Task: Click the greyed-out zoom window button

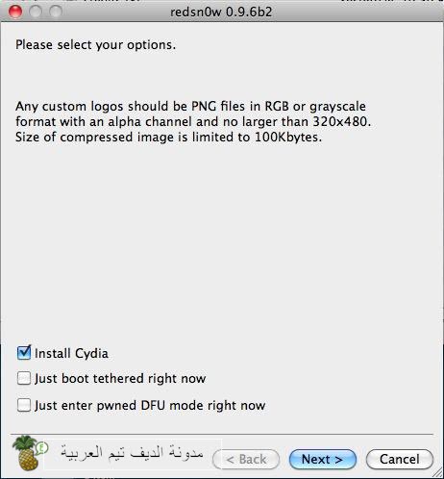Action: (x=56, y=12)
